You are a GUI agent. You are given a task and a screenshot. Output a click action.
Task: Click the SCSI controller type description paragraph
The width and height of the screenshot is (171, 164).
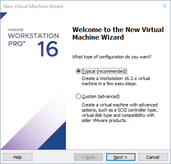coord(119,112)
